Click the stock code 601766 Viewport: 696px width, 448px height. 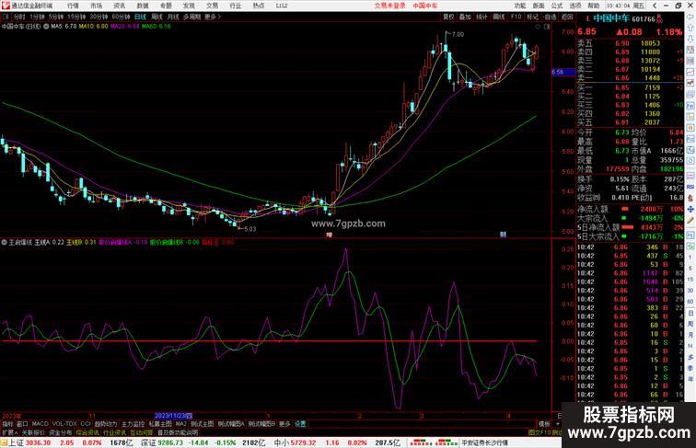[x=644, y=19]
